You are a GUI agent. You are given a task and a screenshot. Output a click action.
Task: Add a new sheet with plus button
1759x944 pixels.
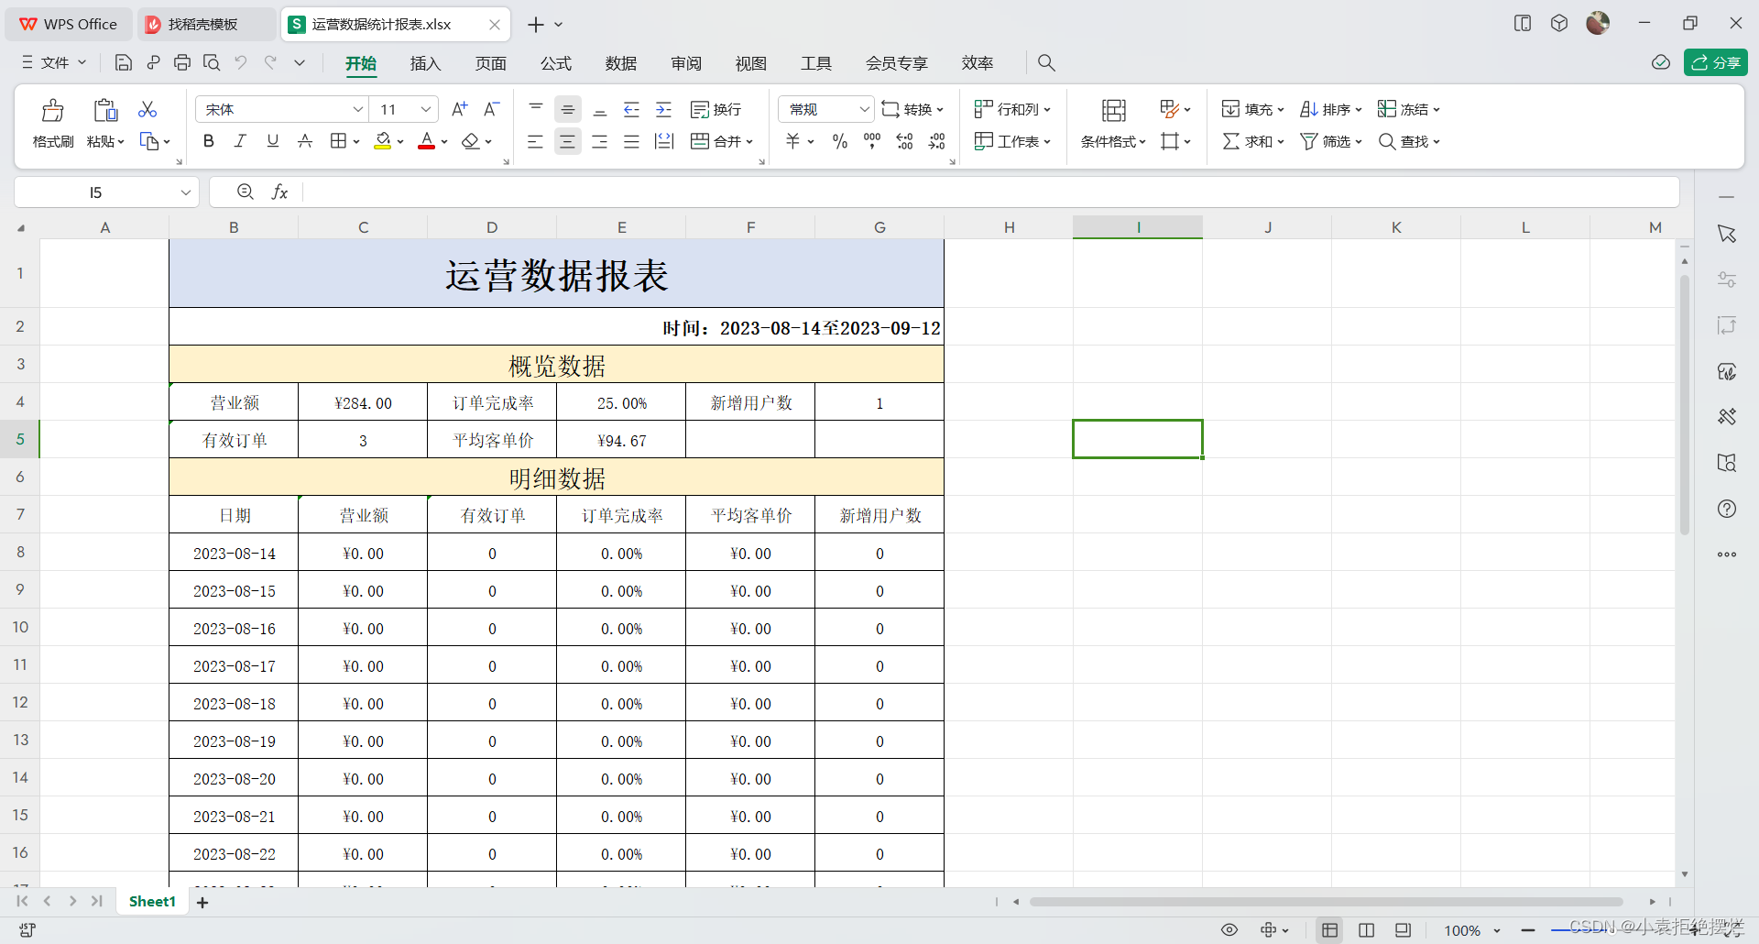click(202, 902)
